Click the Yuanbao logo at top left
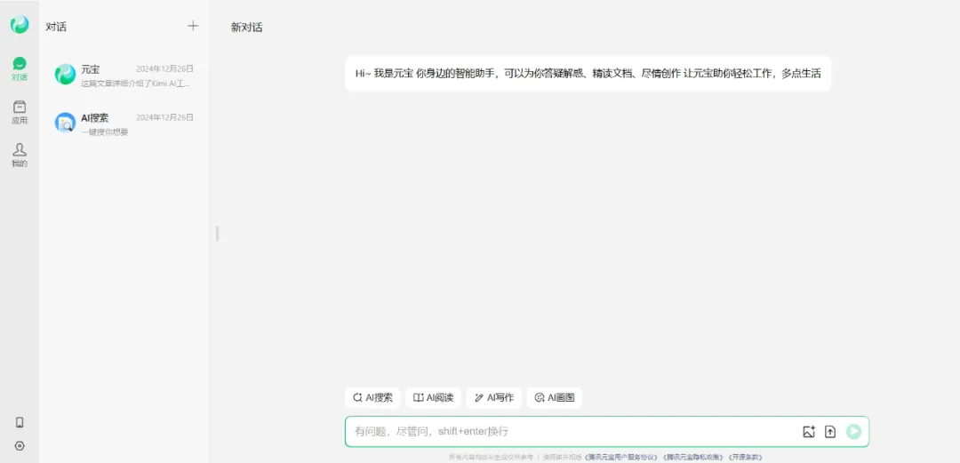The image size is (960, 463). coord(20,25)
